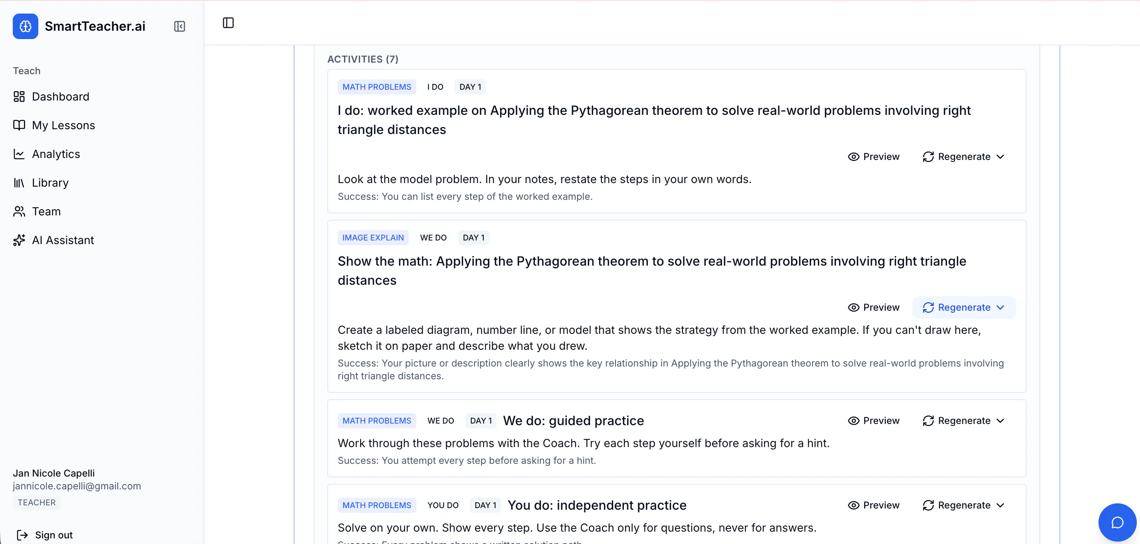Click WE DO badge on guided practice activity
Image resolution: width=1140 pixels, height=544 pixels.
point(440,421)
